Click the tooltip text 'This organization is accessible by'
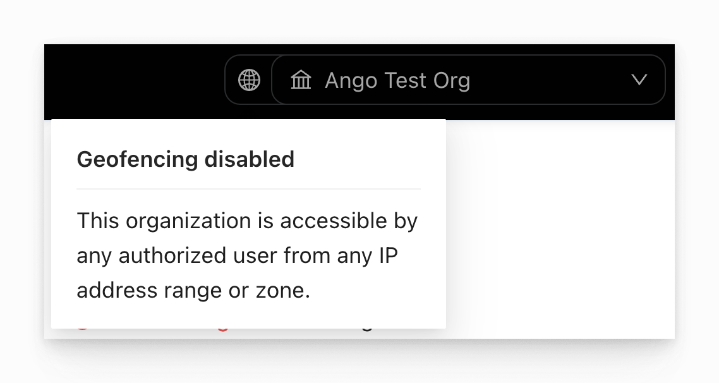The image size is (719, 383). point(247,221)
